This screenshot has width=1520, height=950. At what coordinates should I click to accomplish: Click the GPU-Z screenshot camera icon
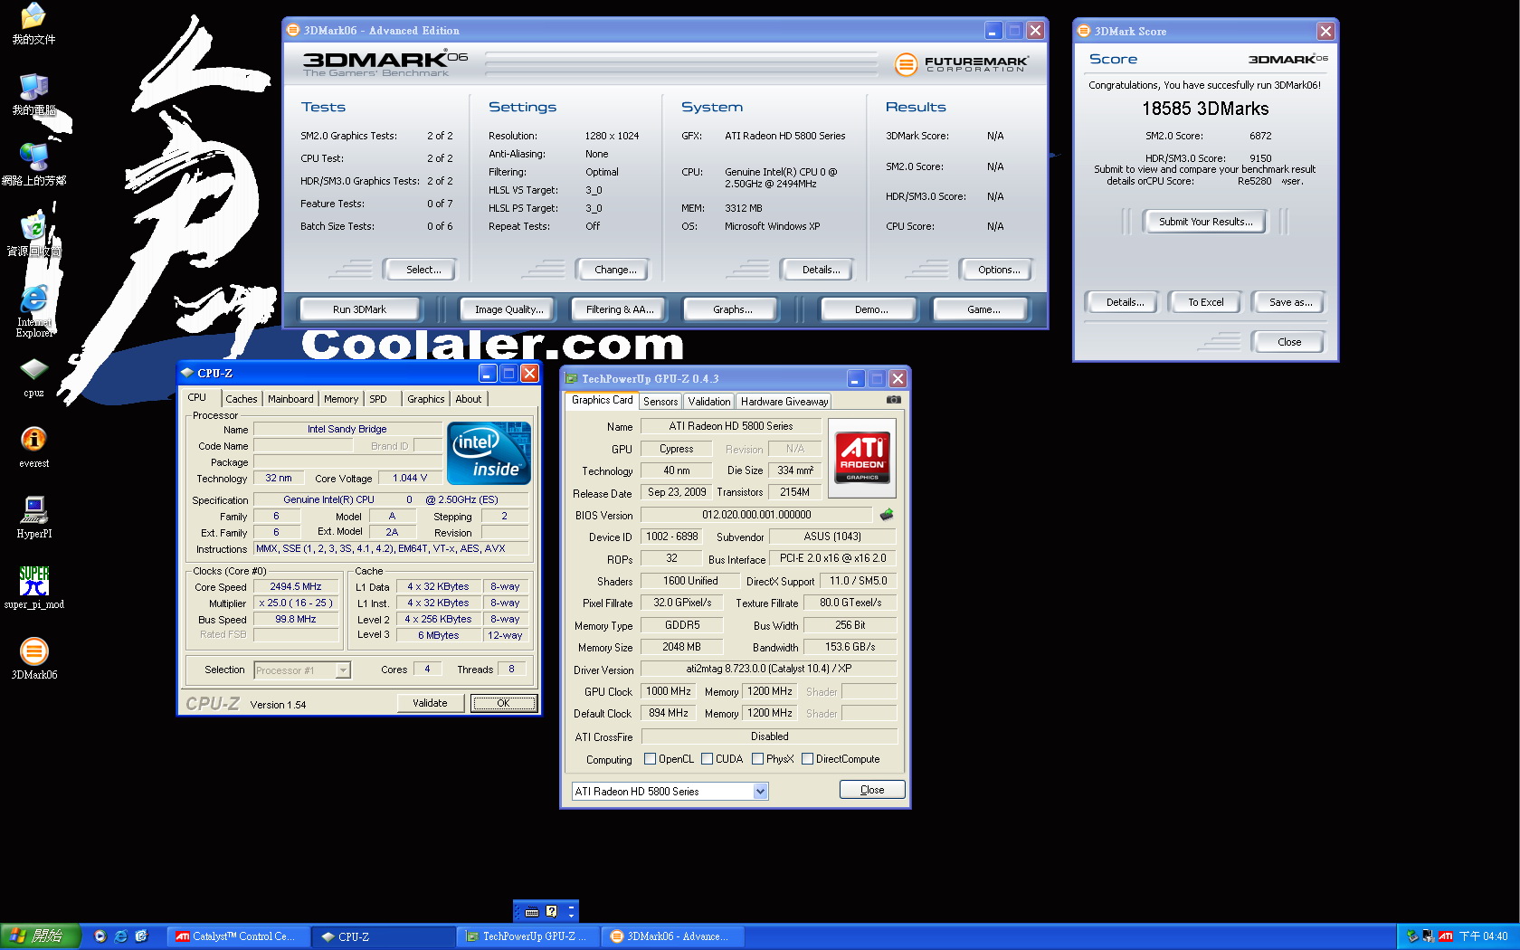point(893,400)
